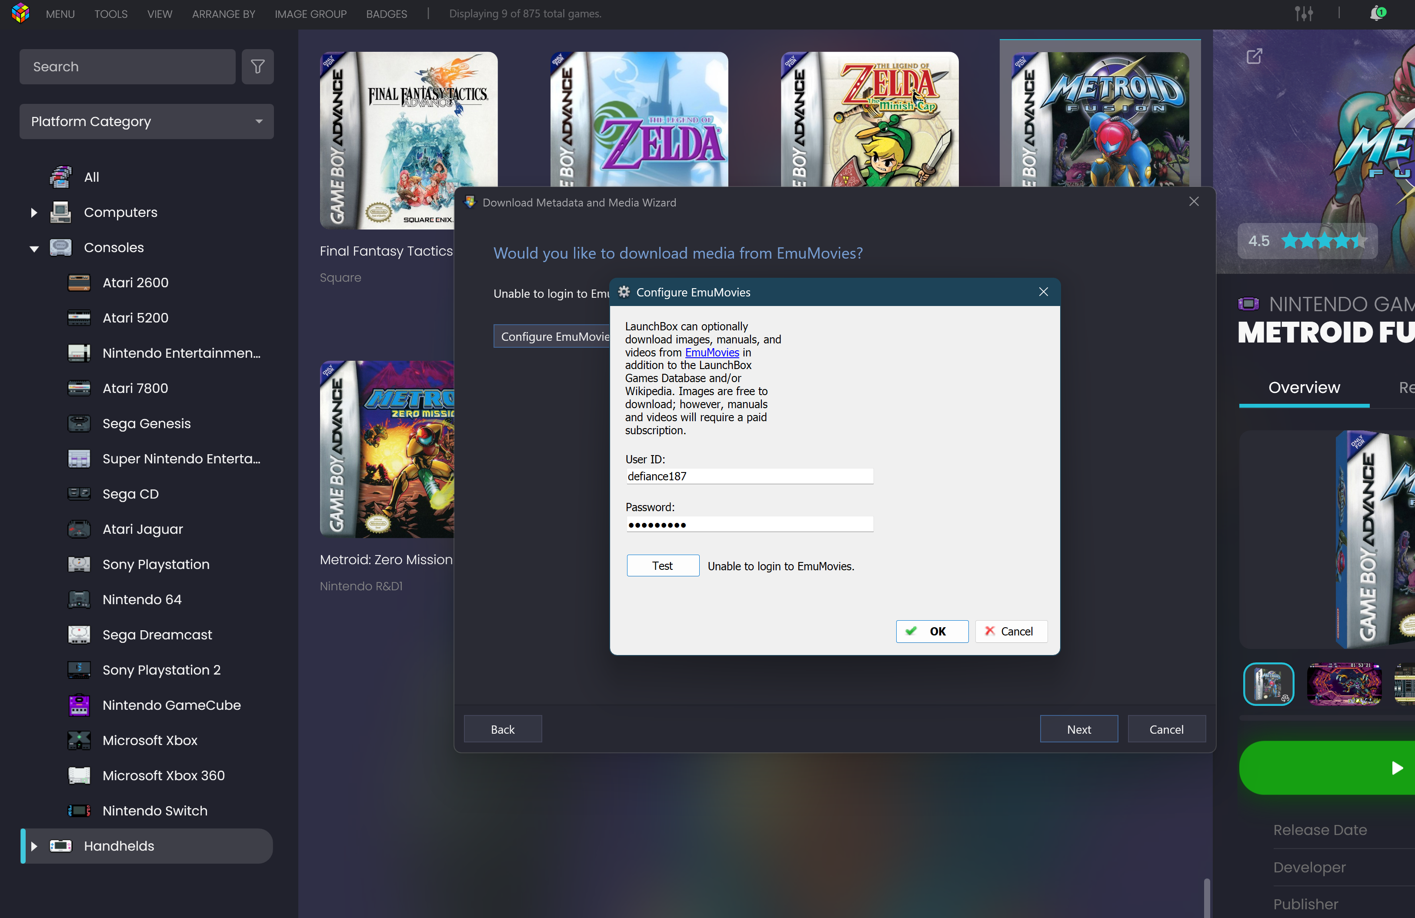Select the Sega Dreamcast platform icon
This screenshot has width=1415, height=918.
[78, 635]
